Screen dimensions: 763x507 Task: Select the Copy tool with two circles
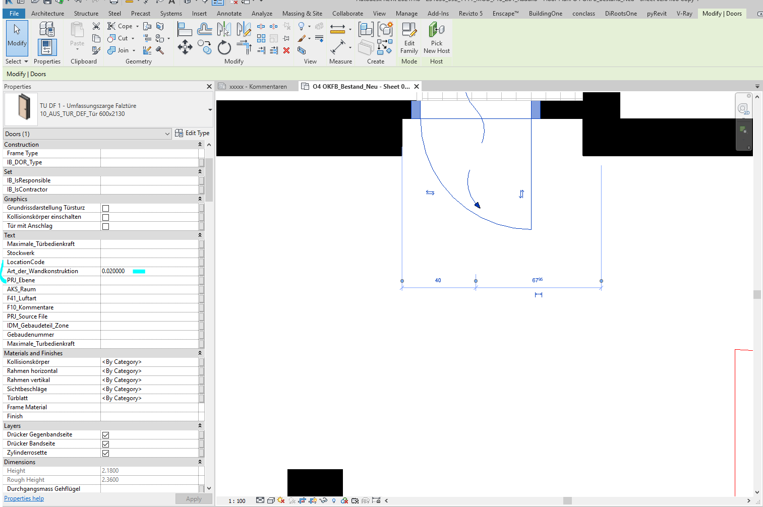tap(205, 47)
